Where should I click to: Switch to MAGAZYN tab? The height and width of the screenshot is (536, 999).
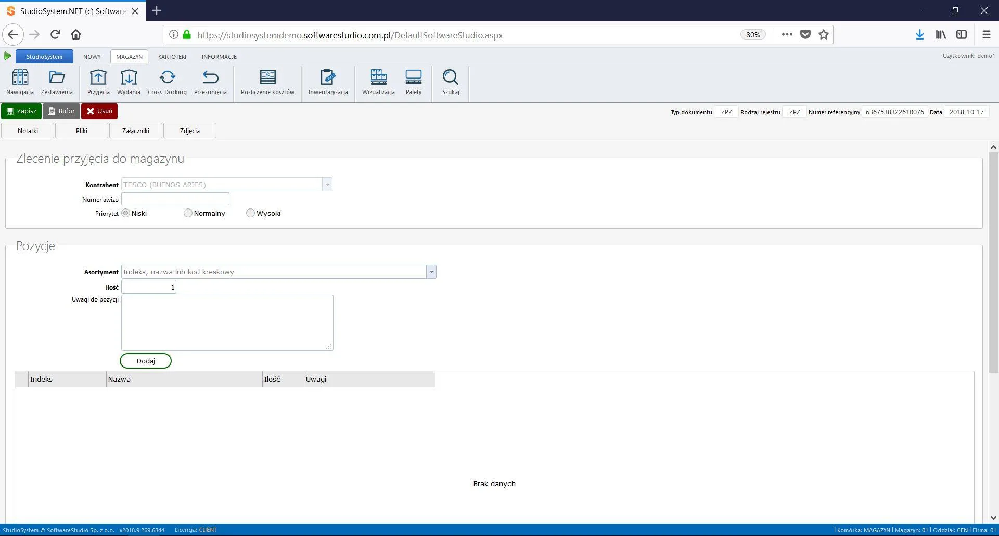pos(129,57)
